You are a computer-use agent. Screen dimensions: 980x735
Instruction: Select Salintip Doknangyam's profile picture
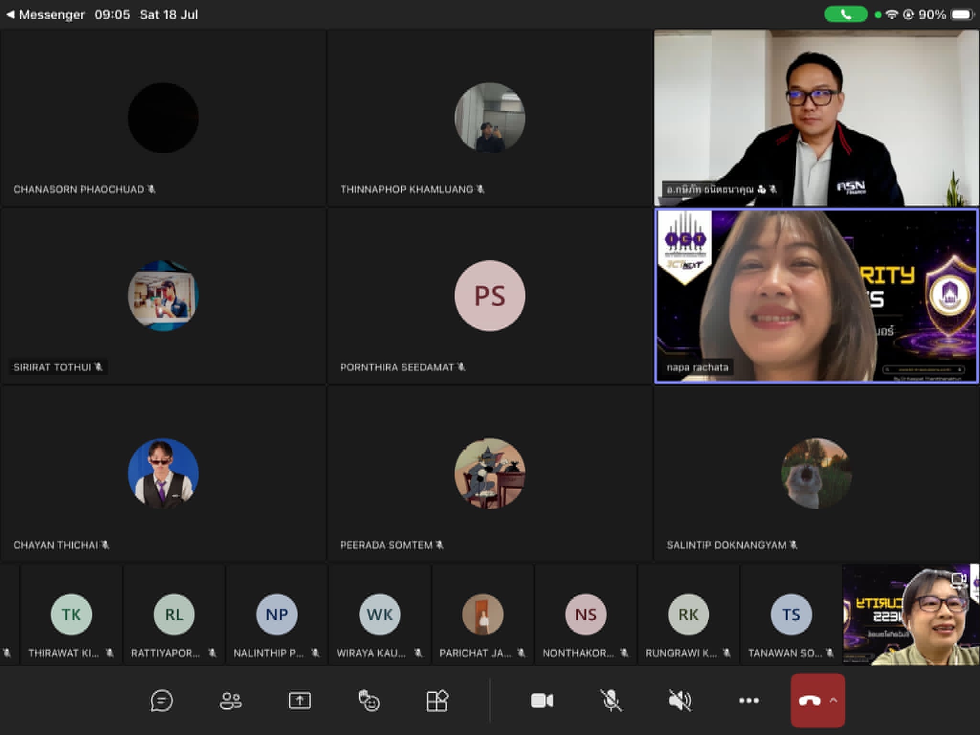pyautogui.click(x=816, y=473)
